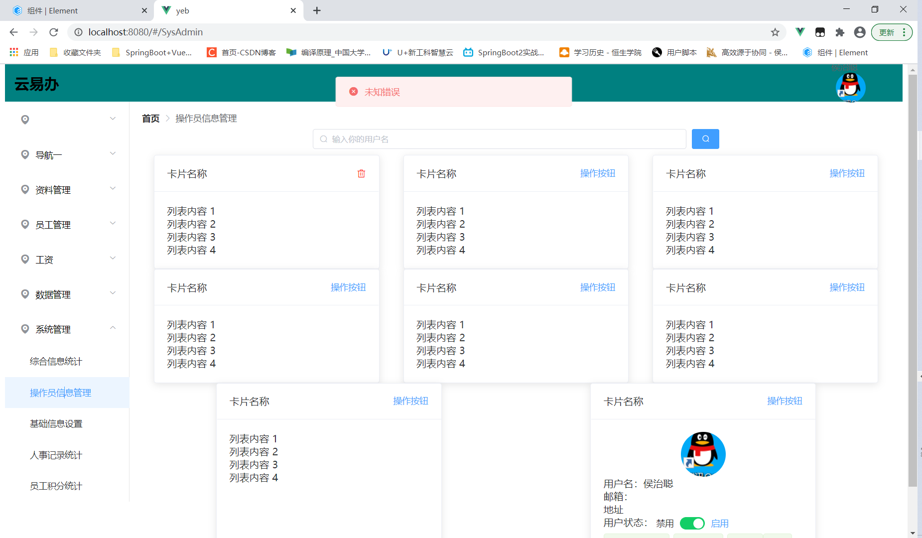Screen dimensions: 922x538
Task: Click the browser profile account icon
Action: [x=859, y=32]
